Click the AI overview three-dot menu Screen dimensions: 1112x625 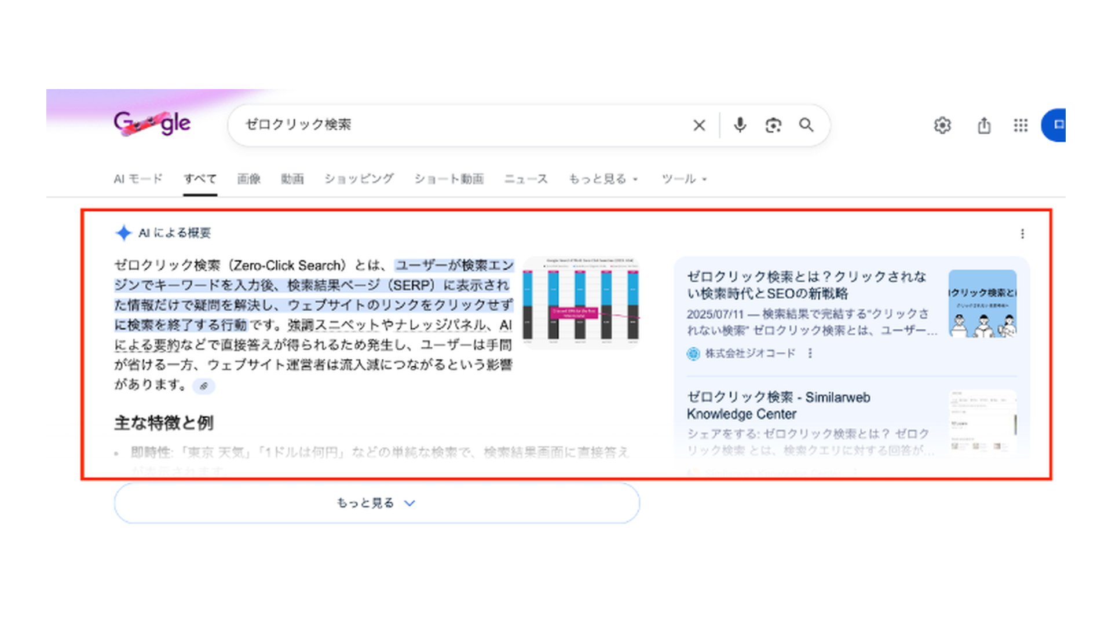(1022, 234)
